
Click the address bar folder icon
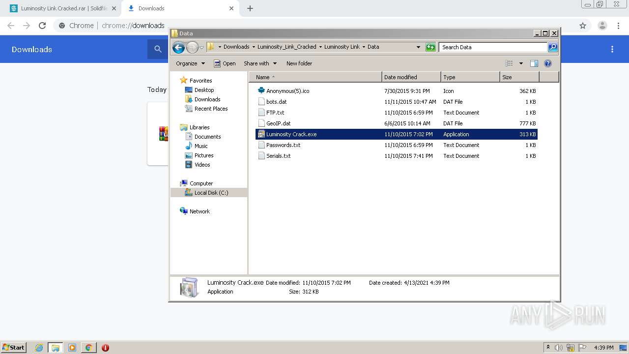(211, 47)
